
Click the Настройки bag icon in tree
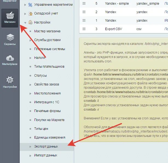click(x=30, y=22)
